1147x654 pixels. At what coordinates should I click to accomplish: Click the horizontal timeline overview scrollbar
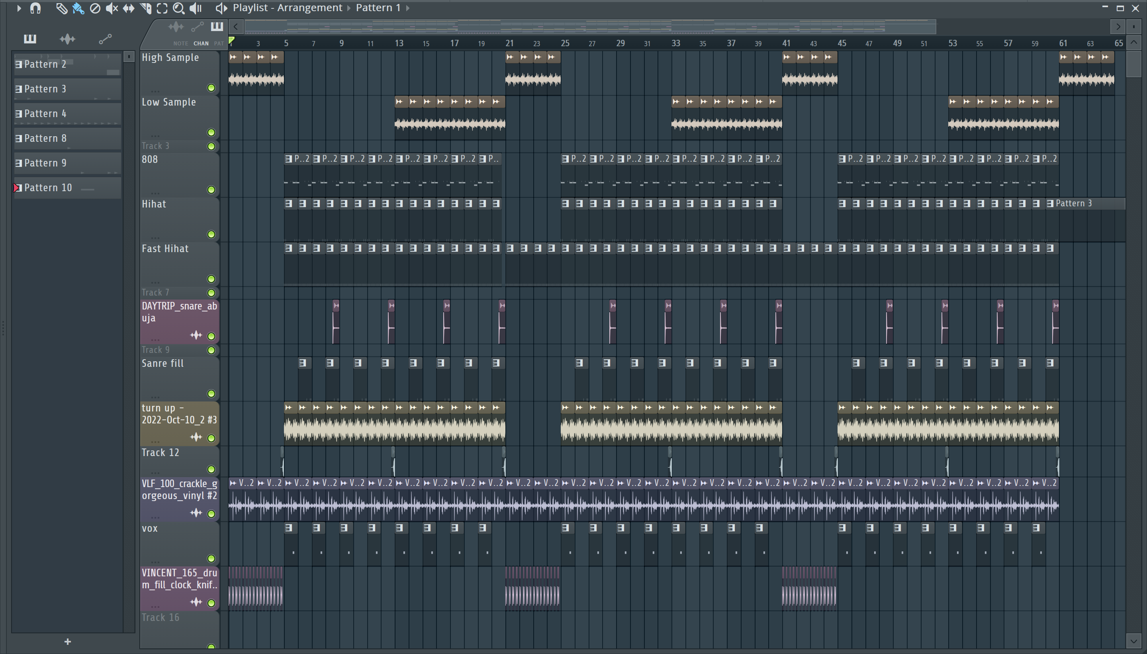tap(590, 27)
